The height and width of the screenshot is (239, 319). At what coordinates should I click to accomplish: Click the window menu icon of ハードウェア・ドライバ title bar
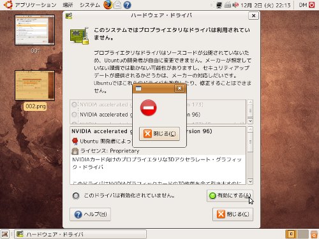point(69,16)
